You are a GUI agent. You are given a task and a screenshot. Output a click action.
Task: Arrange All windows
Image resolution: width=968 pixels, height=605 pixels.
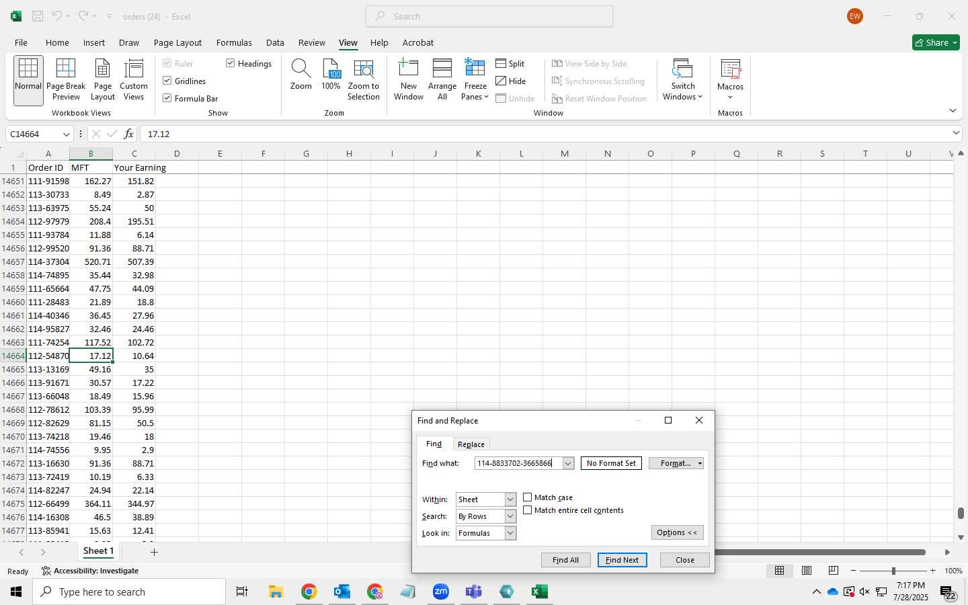pos(442,80)
